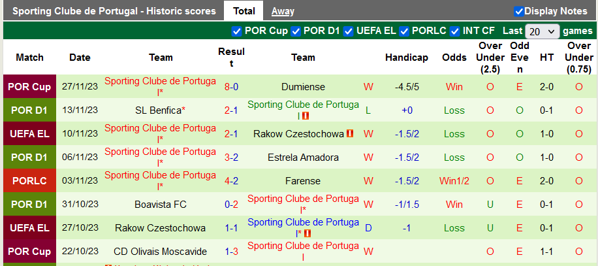This screenshot has width=598, height=266.
Task: Click the CD Olivais Moscavide team link
Action: [x=161, y=252]
